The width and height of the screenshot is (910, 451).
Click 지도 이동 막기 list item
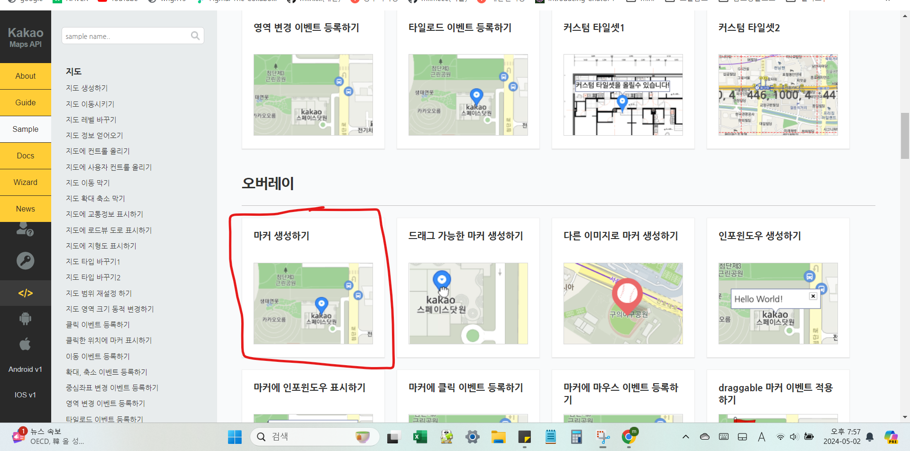pyautogui.click(x=88, y=183)
